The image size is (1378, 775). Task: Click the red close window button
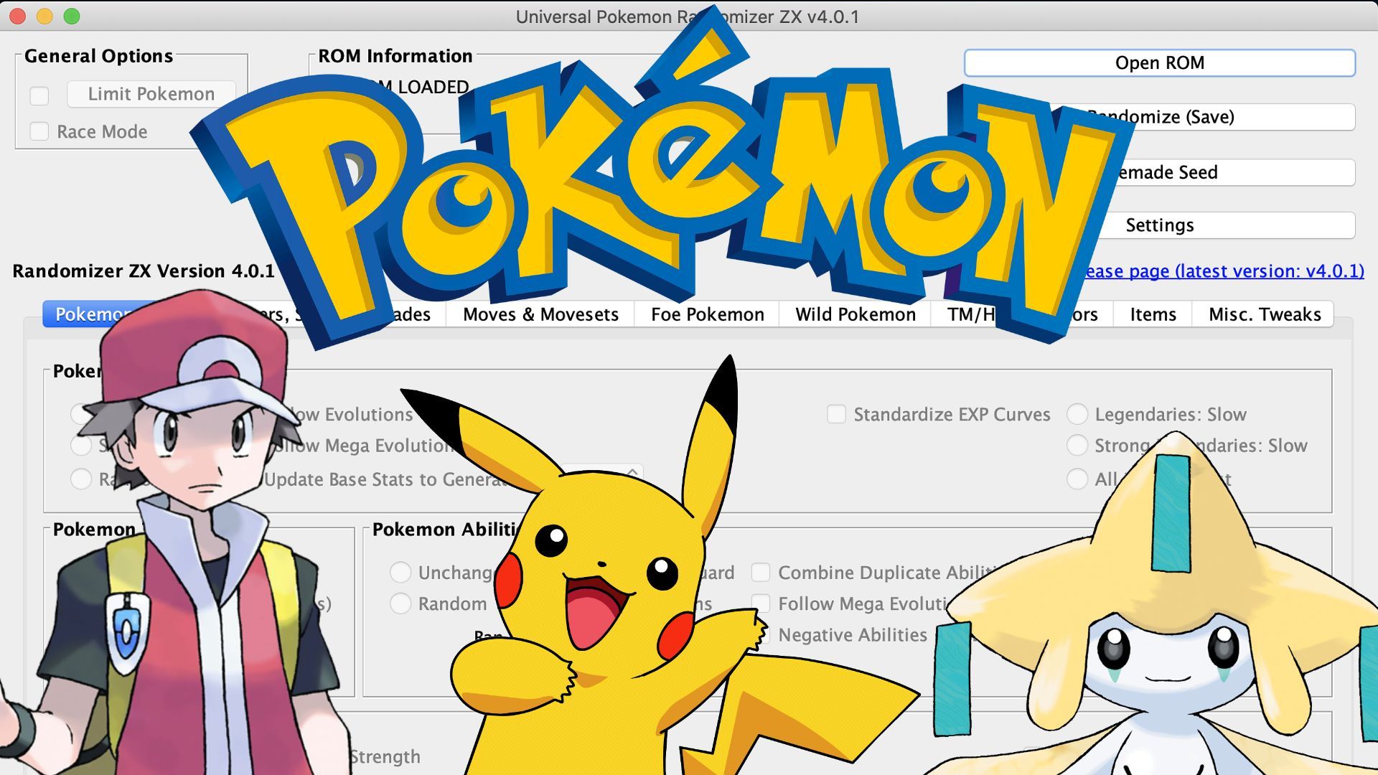coord(17,17)
